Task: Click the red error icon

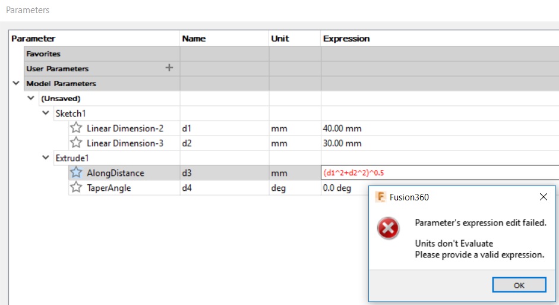Action: pyautogui.click(x=389, y=228)
